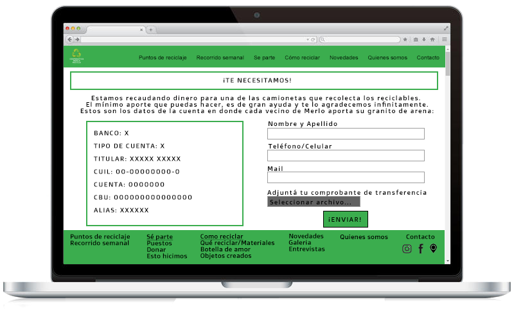Click the browser back arrow
Image resolution: width=514 pixels, height=313 pixels.
coord(70,40)
